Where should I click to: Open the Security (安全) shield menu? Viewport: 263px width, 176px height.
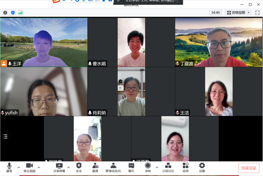pyautogui.click(x=79, y=167)
